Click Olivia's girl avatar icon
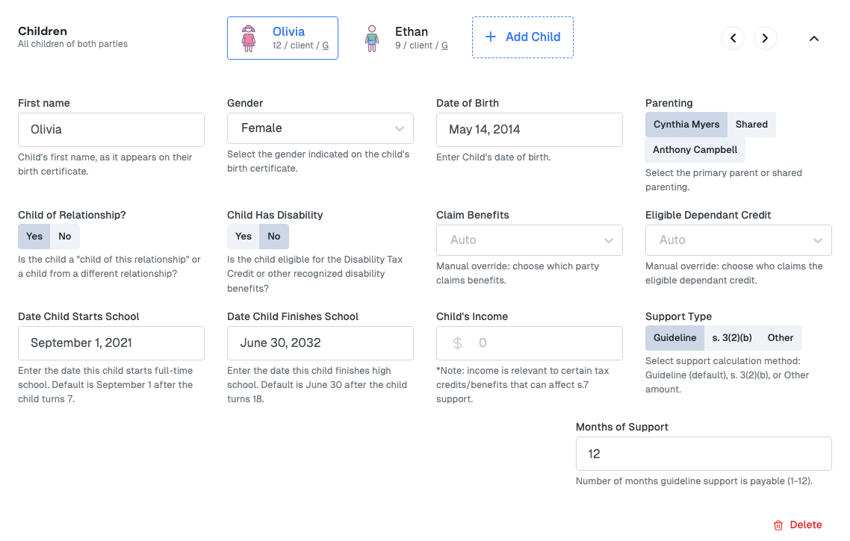 coord(249,38)
